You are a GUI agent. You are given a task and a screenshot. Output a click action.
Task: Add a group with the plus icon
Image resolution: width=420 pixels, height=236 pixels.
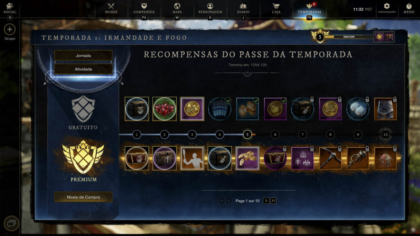coord(10,29)
